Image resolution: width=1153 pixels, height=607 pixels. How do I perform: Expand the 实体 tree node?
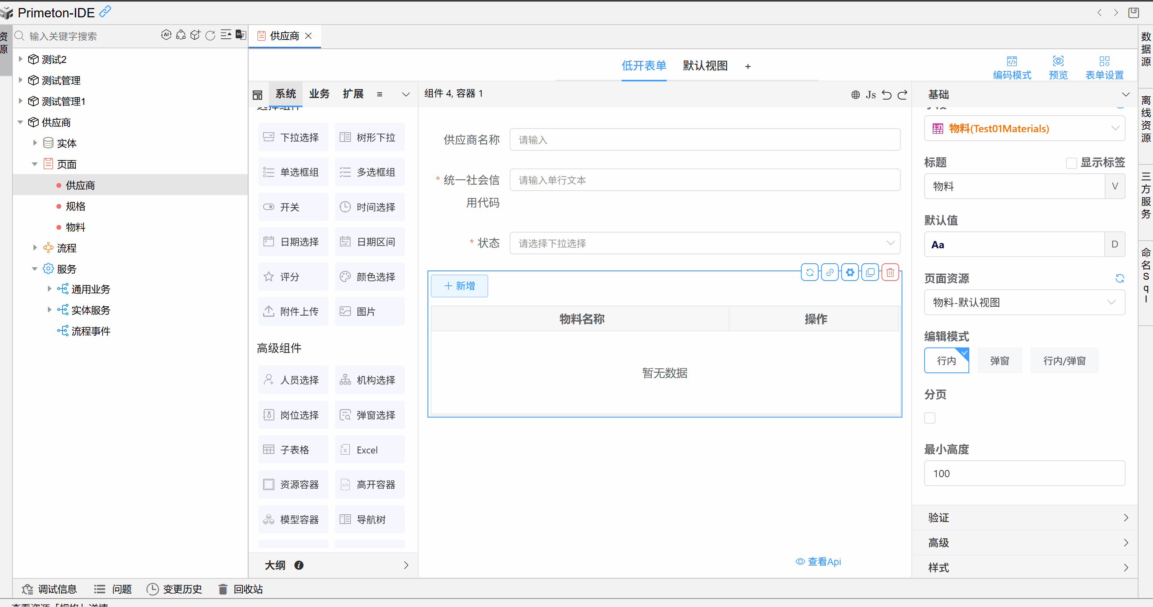[35, 142]
